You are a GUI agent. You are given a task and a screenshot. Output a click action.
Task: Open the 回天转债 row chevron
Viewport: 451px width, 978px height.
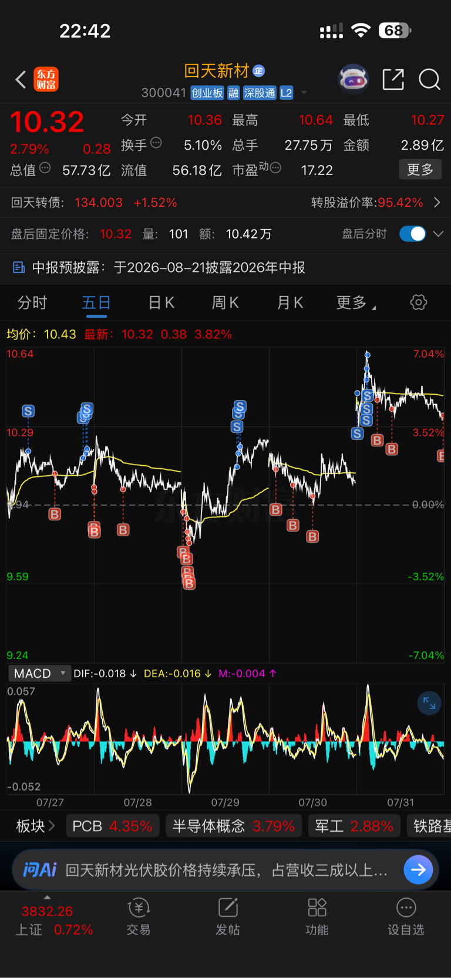tap(437, 203)
